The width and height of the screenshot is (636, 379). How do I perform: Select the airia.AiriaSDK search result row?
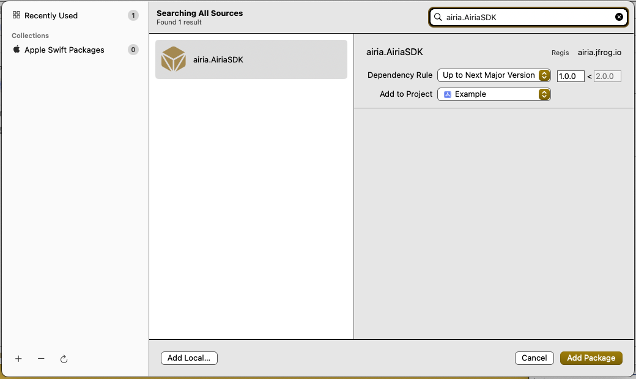coord(251,59)
